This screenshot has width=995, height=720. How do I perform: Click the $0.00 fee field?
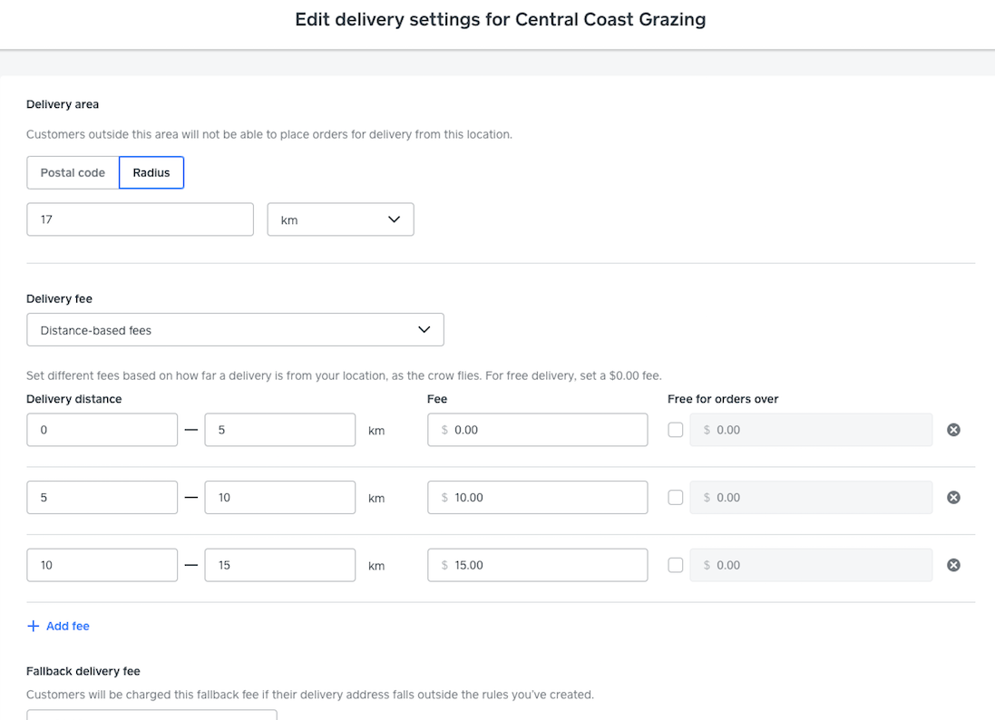pyautogui.click(x=538, y=430)
